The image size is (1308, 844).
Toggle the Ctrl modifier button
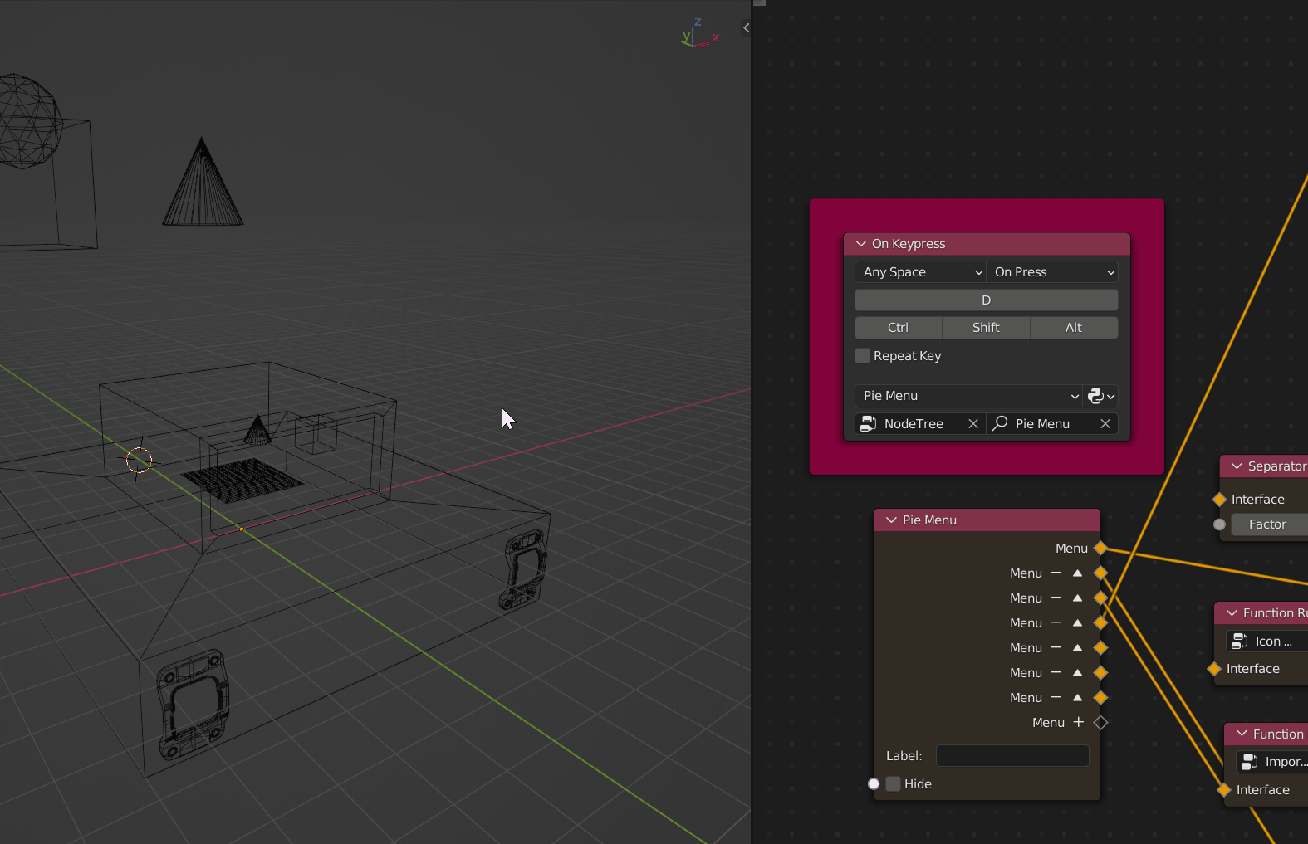[898, 328]
